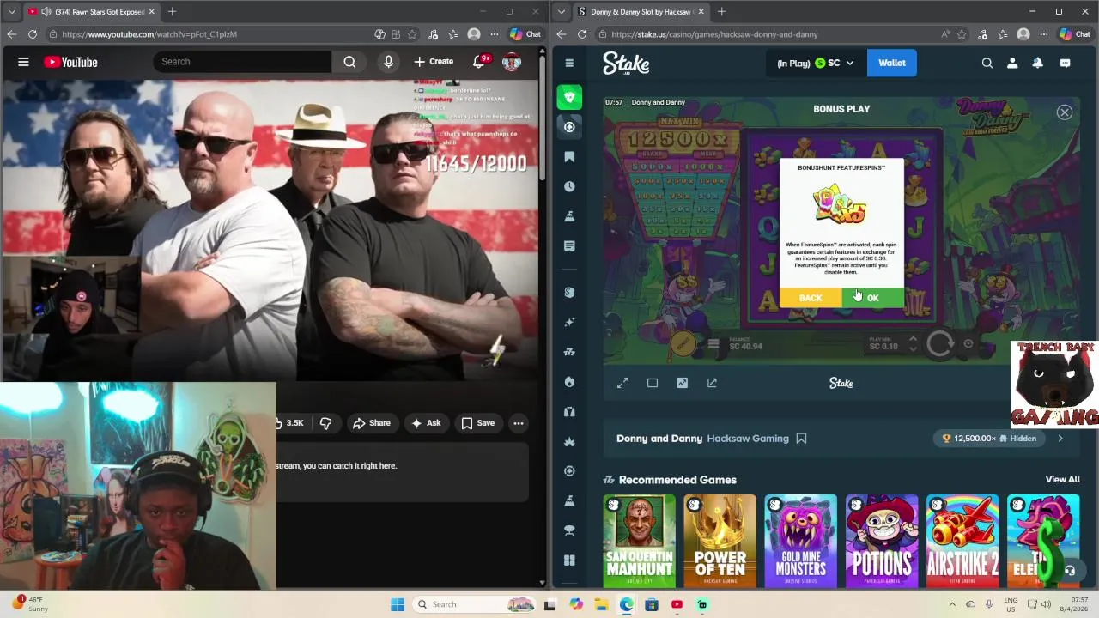The image size is (1099, 618).
Task: Show hidden system tray icons
Action: [x=952, y=604]
